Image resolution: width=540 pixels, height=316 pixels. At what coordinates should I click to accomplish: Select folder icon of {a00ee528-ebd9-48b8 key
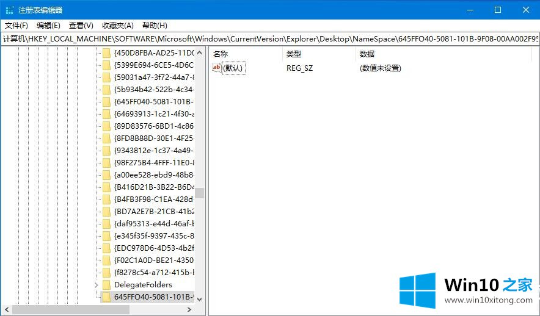[106, 175]
